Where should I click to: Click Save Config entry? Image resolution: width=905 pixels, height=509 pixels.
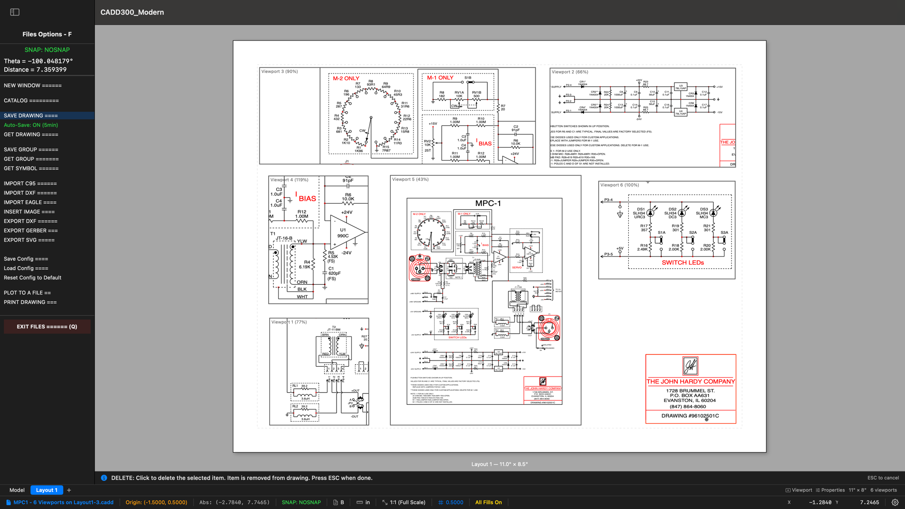pyautogui.click(x=47, y=259)
